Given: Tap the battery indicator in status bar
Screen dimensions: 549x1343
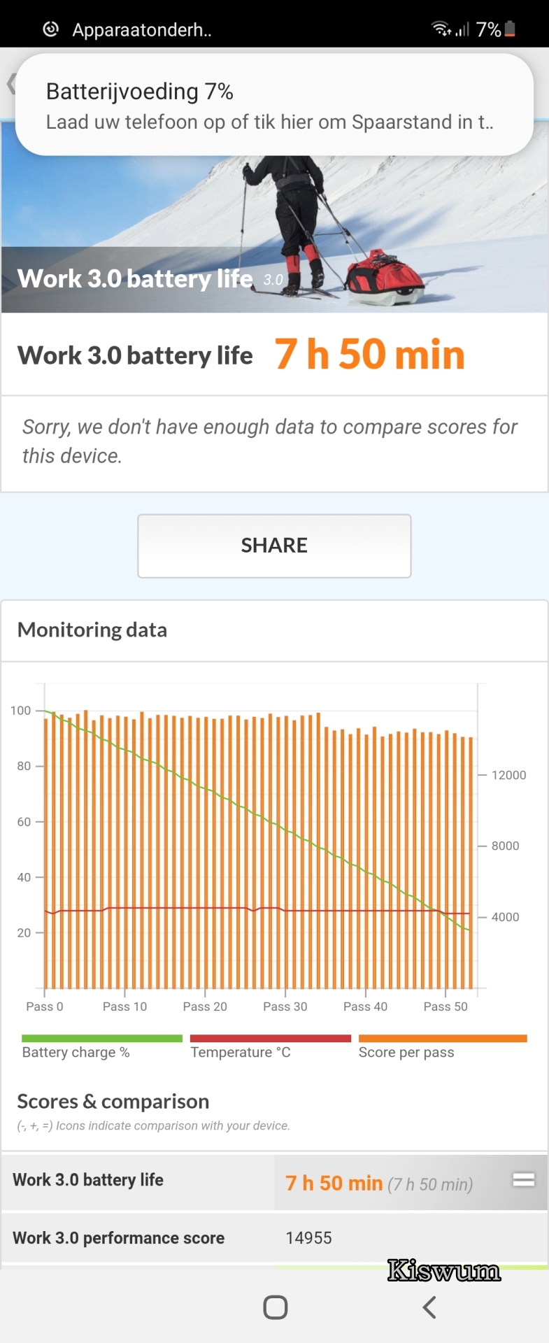Looking at the screenshot, I should [510, 29].
